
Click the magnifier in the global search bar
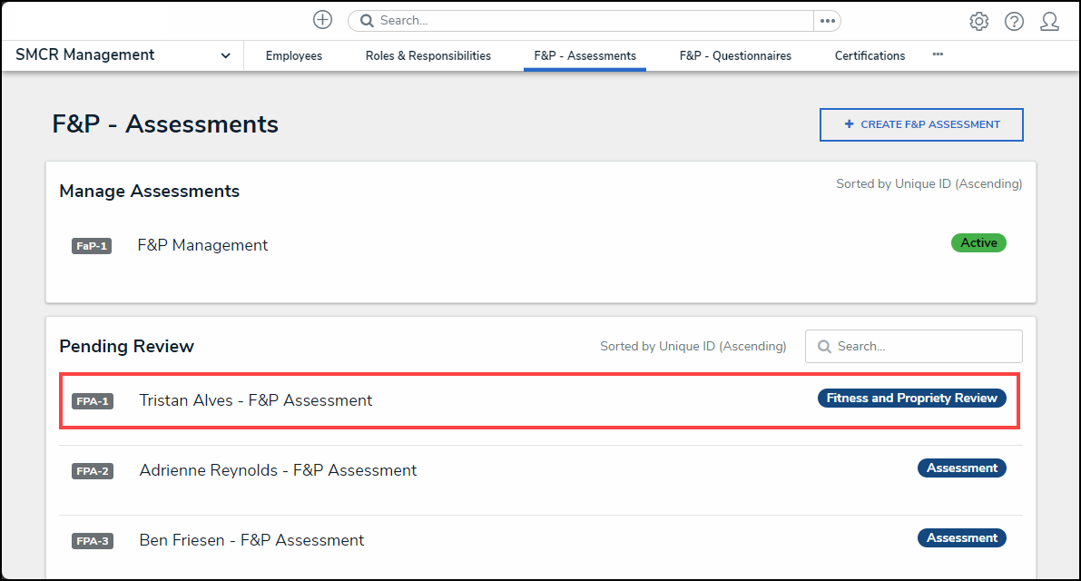point(366,19)
